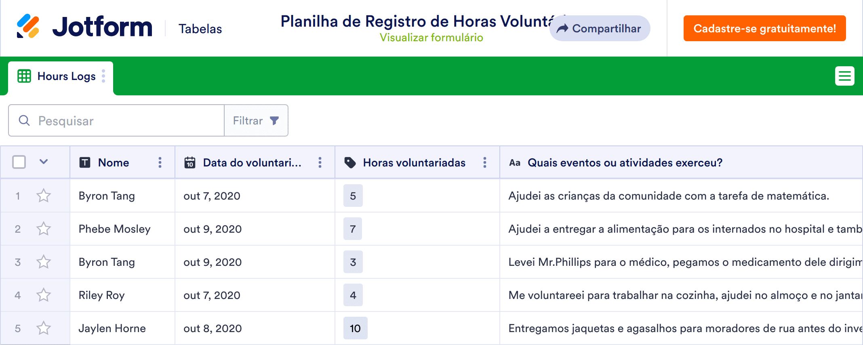Click the Jotform logo icon
863x345 pixels.
(28, 26)
